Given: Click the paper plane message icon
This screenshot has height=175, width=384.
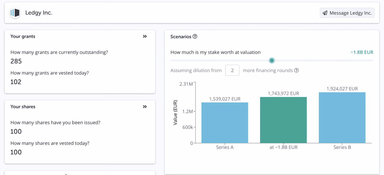Looking at the screenshot, I should (x=325, y=13).
